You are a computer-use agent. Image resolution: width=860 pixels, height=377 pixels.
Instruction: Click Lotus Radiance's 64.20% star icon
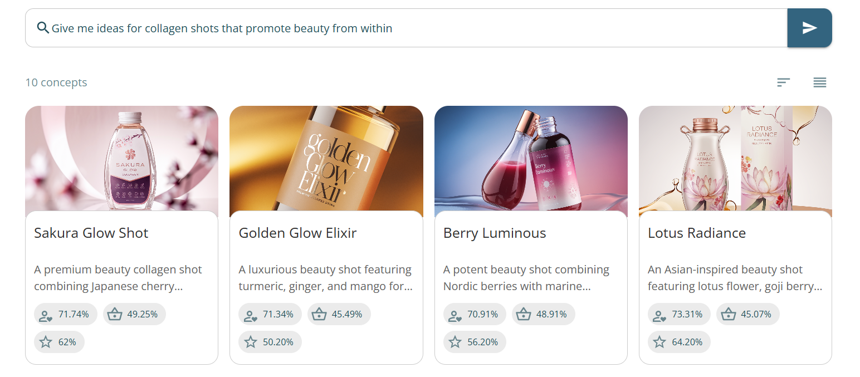click(x=659, y=342)
